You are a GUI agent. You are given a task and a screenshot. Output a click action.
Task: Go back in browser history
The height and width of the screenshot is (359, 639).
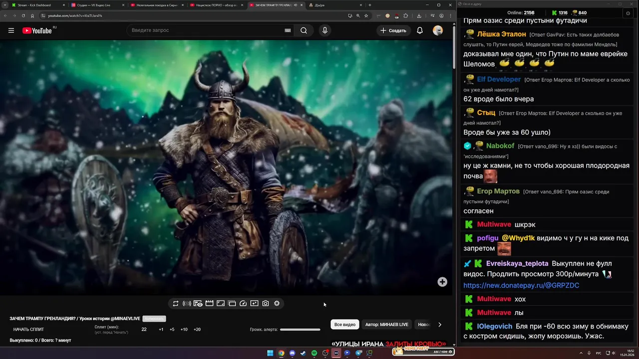[x=5, y=15]
